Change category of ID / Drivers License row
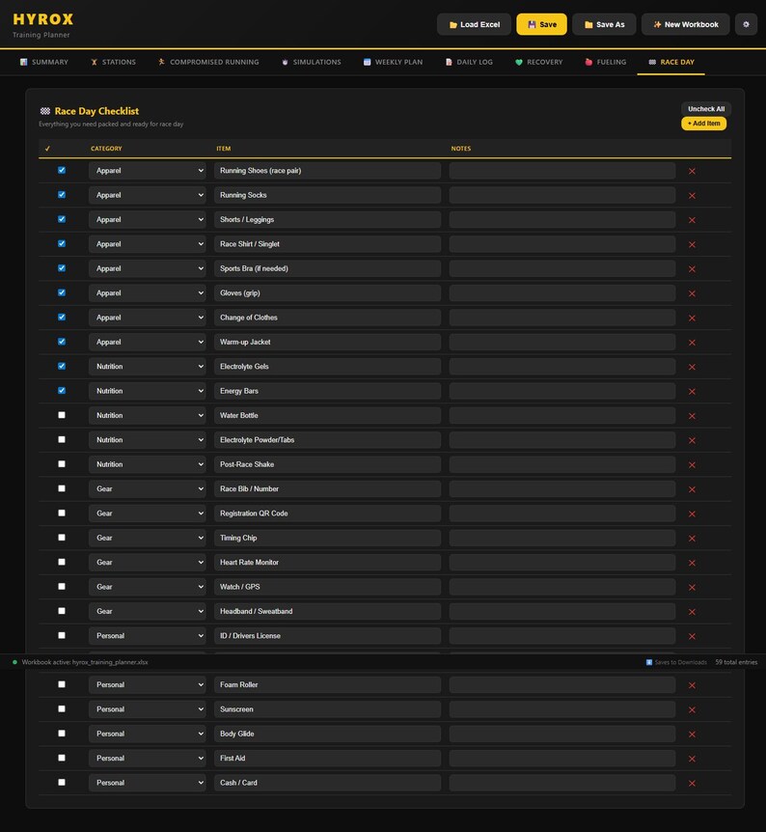 [147, 636]
